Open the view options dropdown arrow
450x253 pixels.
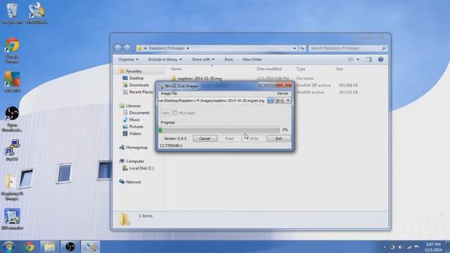[x=358, y=59]
